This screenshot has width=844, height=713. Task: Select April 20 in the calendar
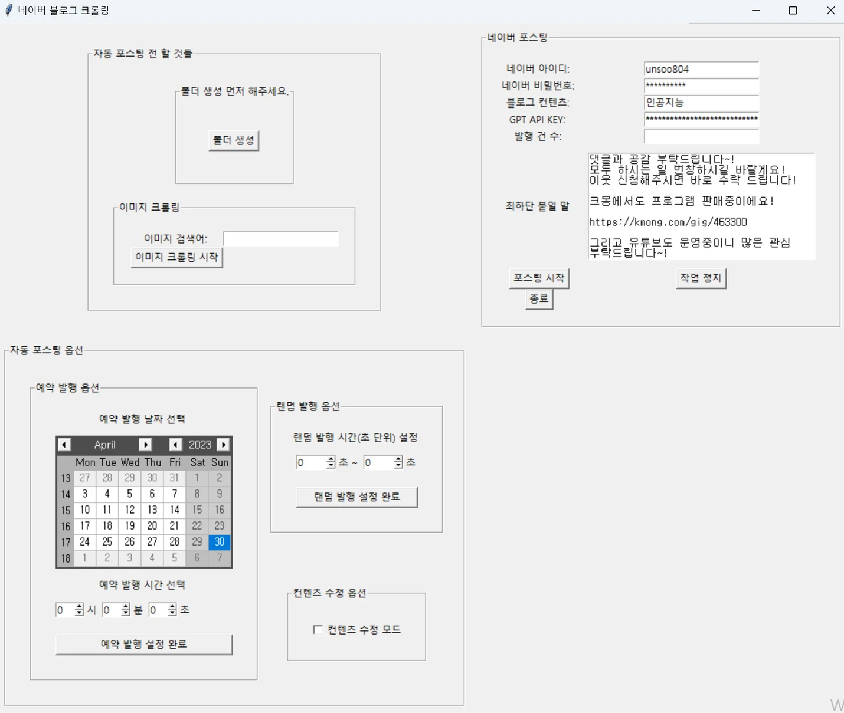click(x=152, y=525)
